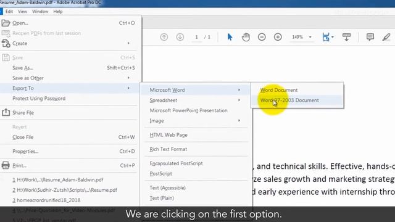Activate the Hand pan tool
395x222 pixels.
(246, 37)
